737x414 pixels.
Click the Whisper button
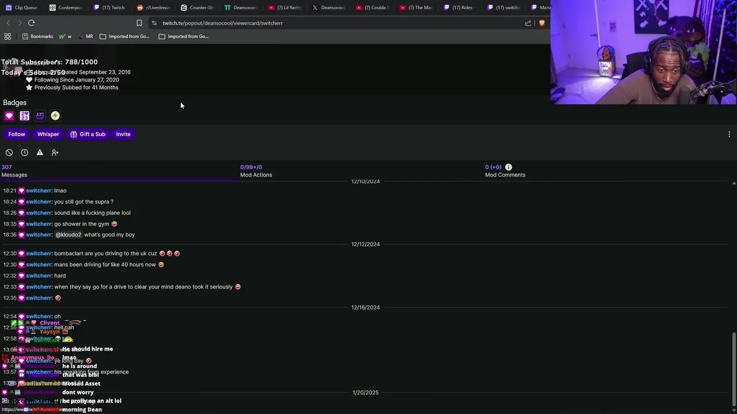(48, 134)
